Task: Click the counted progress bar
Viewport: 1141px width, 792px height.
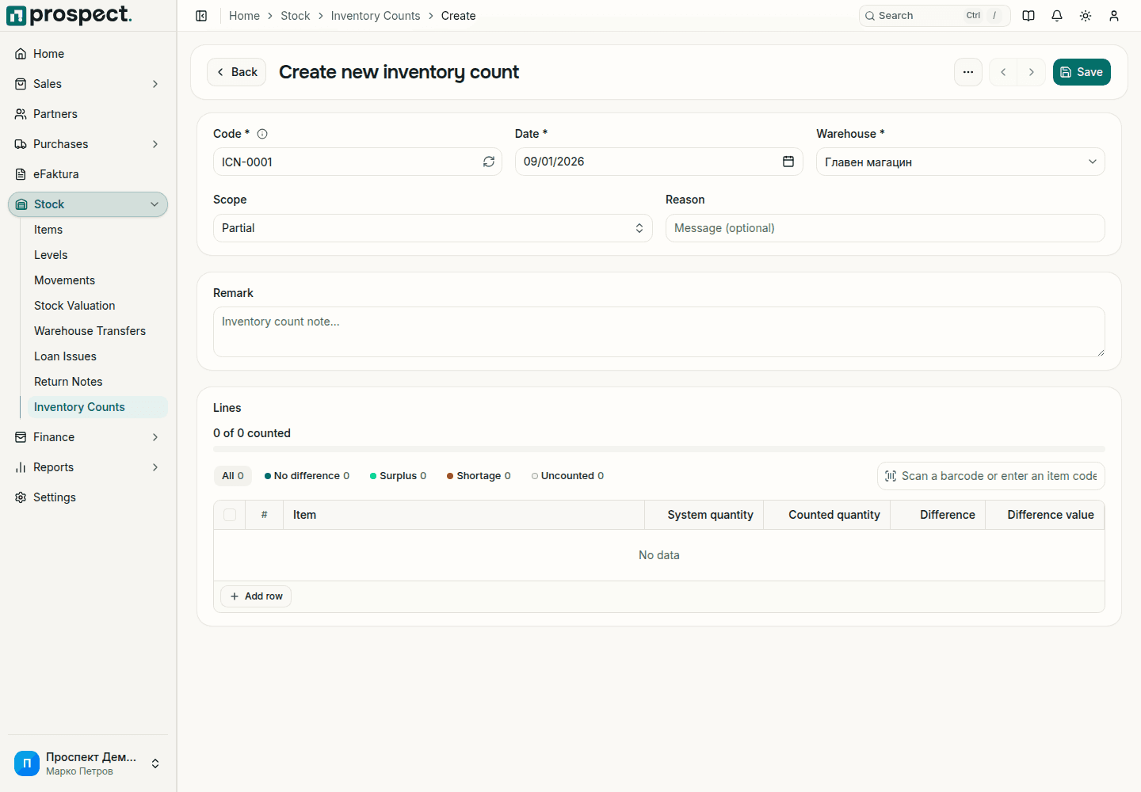Action: [x=659, y=449]
